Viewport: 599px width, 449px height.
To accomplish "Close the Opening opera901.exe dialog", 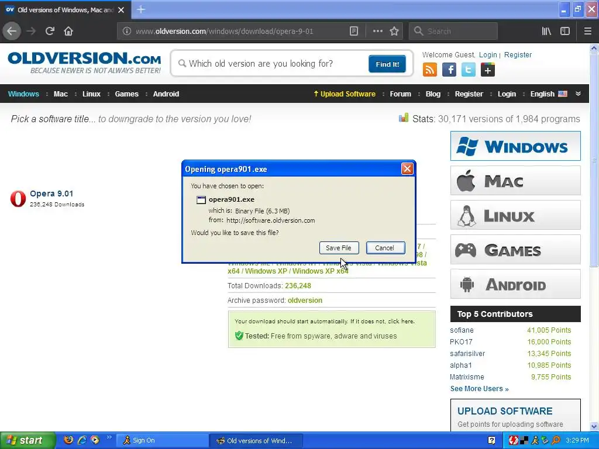I will pyautogui.click(x=407, y=169).
